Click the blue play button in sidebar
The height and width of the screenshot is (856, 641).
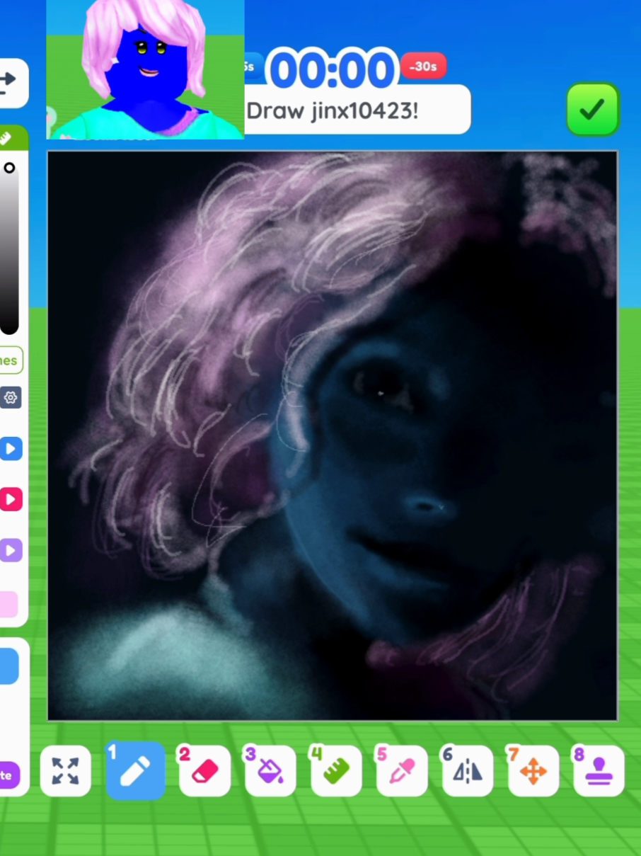pyautogui.click(x=11, y=449)
